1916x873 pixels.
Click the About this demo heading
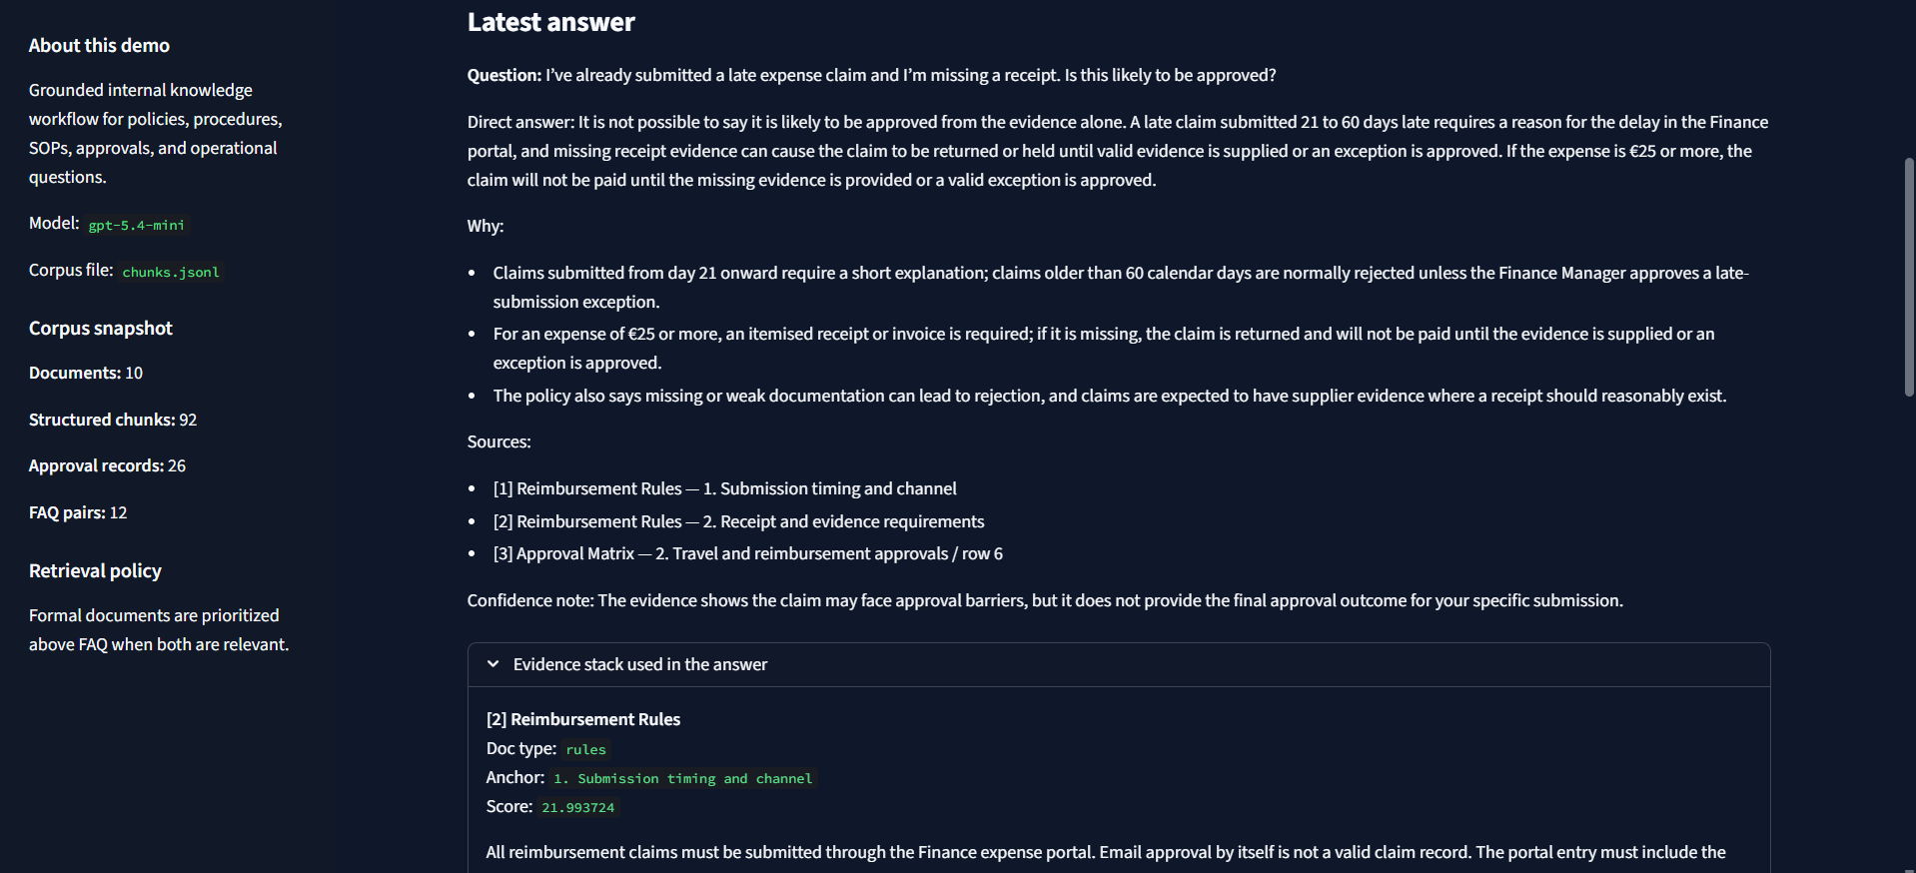(x=99, y=45)
